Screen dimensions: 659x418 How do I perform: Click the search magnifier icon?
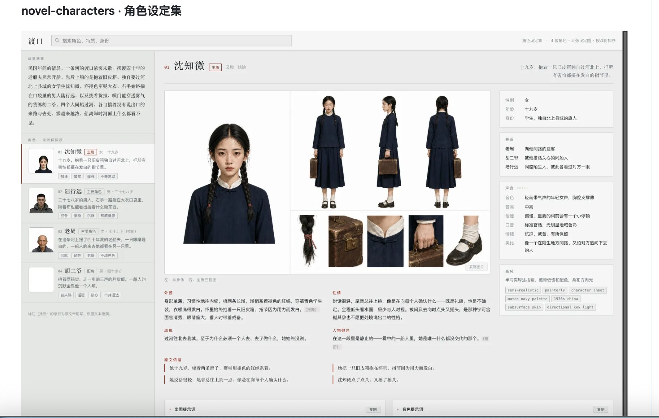point(57,40)
